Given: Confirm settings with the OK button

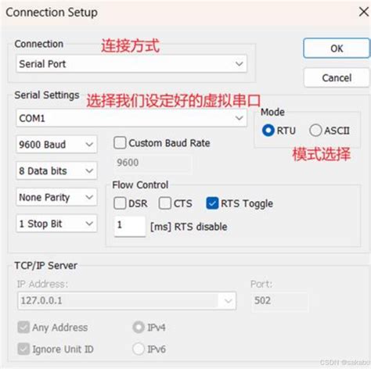Looking at the screenshot, I should [337, 48].
